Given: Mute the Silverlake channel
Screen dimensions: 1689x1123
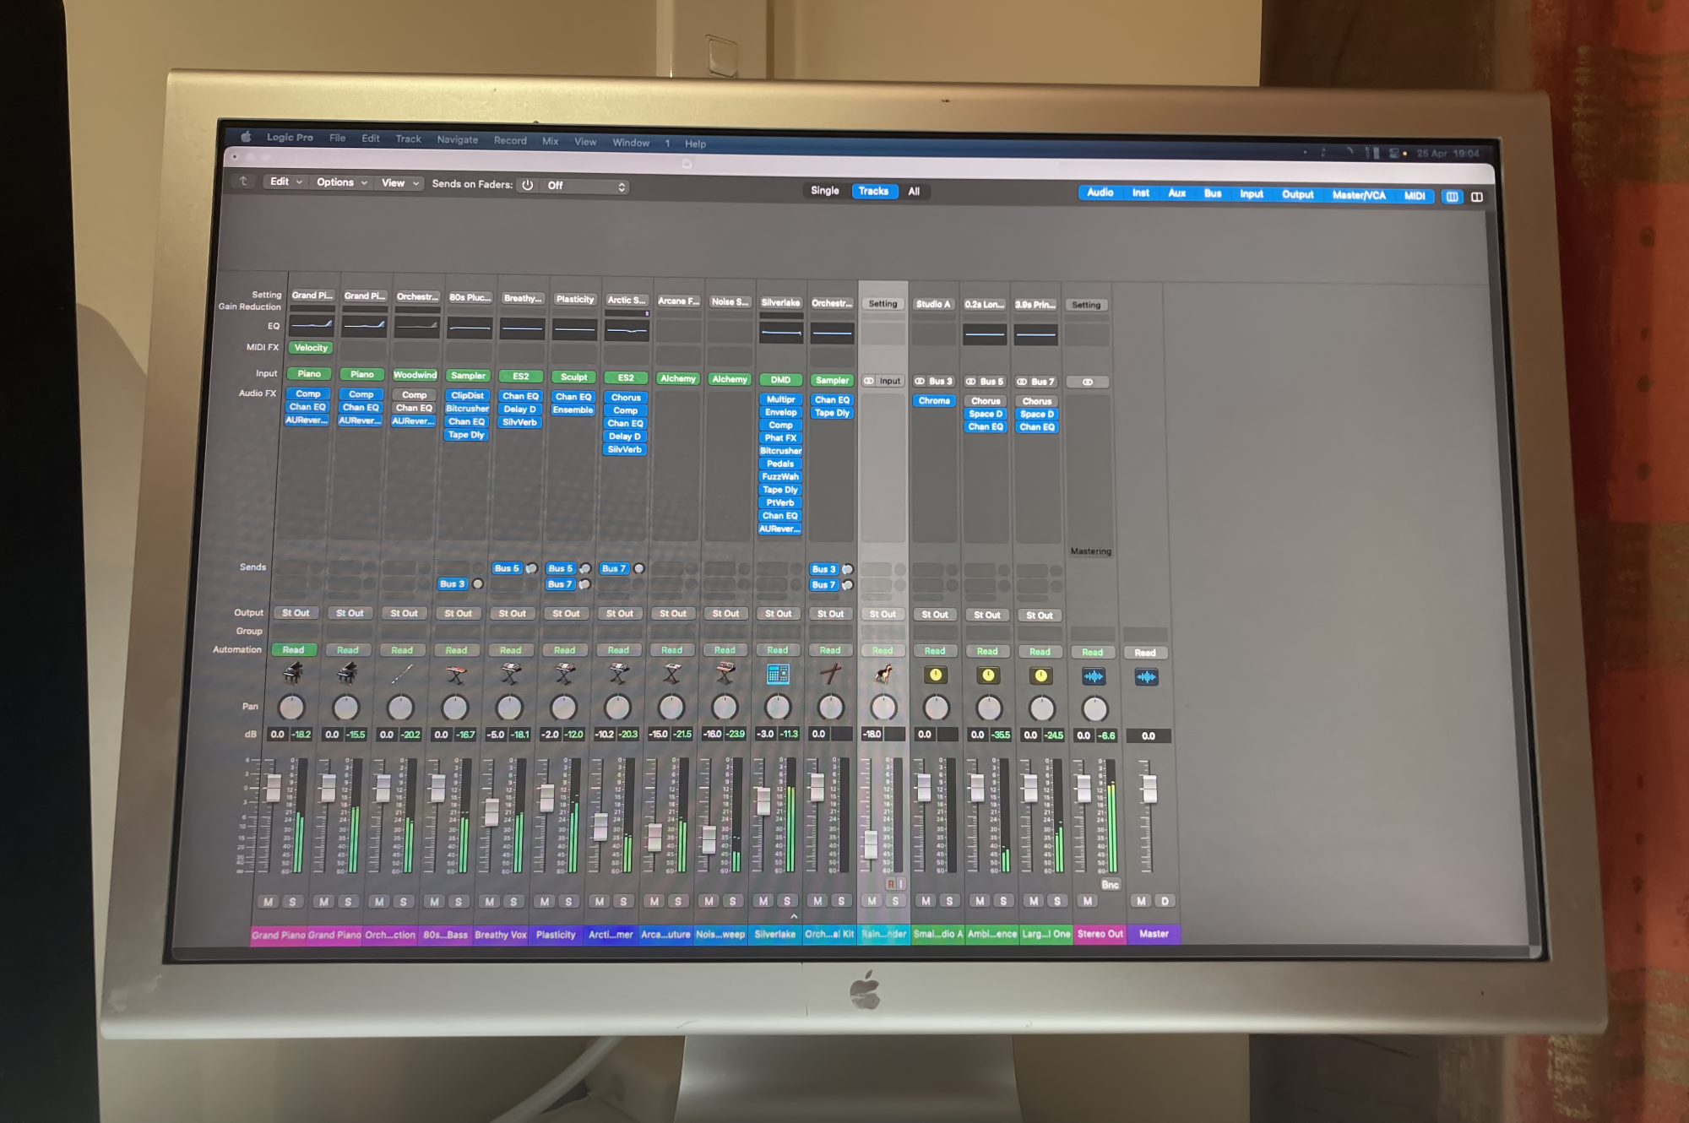Looking at the screenshot, I should click(763, 901).
